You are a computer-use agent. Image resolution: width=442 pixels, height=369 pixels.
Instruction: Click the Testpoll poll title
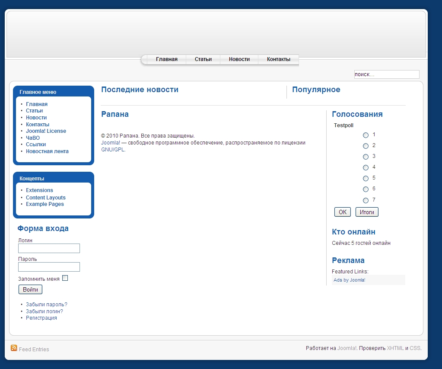tap(343, 125)
